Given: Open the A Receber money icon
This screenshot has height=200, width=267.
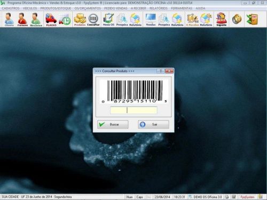Looking at the screenshot, I should click(x=192, y=19).
